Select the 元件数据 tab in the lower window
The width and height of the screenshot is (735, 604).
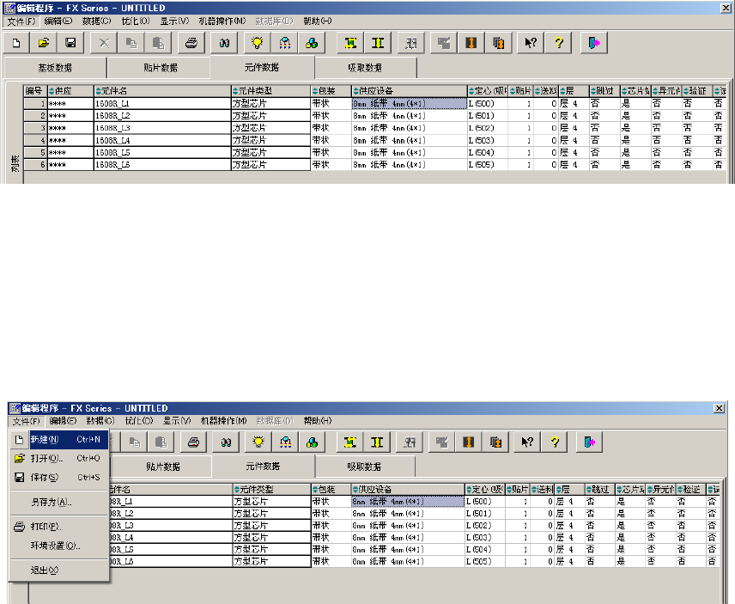(x=263, y=467)
